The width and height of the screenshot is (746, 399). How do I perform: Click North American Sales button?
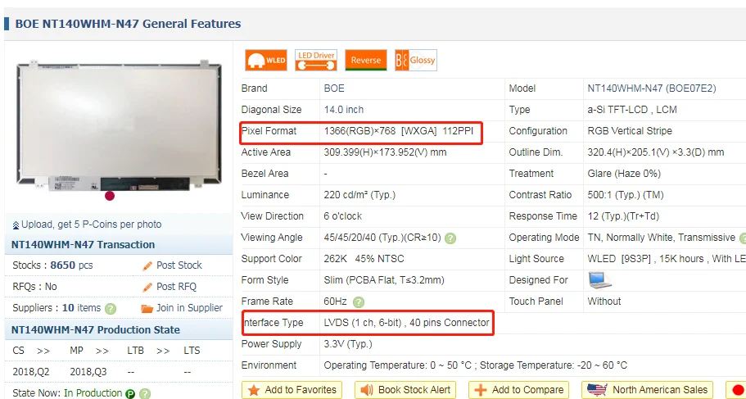pos(648,390)
